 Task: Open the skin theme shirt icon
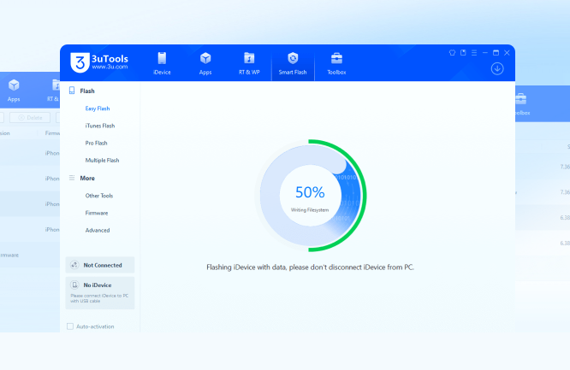click(452, 53)
